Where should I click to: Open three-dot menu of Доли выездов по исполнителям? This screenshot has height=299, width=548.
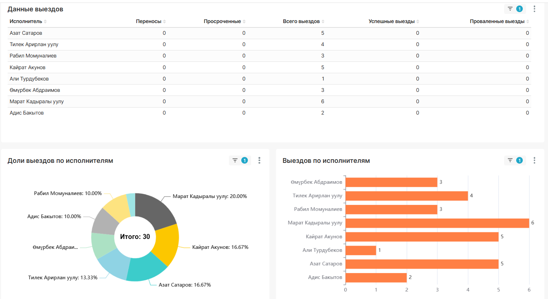259,160
